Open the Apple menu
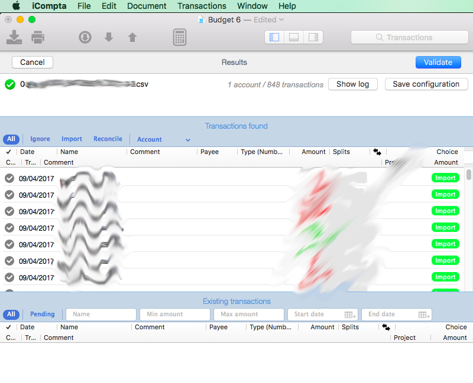This screenshot has width=473, height=383. pos(16,6)
